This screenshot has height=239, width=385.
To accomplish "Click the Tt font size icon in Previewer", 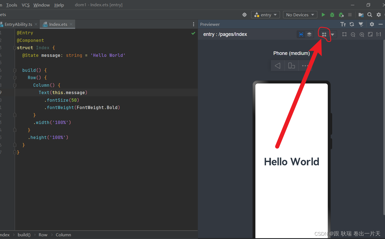I will point(343,24).
